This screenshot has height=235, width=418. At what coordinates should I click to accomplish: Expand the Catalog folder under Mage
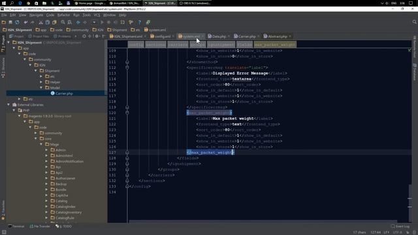pos(46,201)
